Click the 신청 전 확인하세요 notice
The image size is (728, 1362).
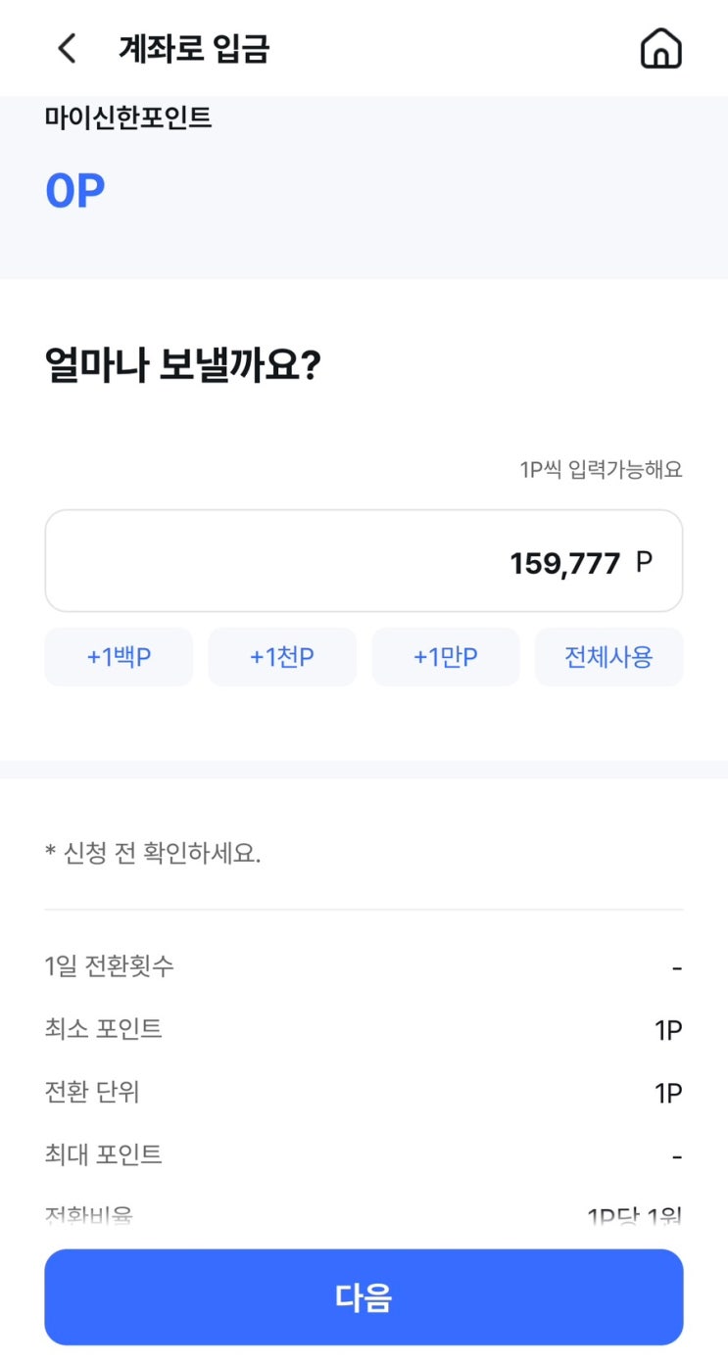154,854
